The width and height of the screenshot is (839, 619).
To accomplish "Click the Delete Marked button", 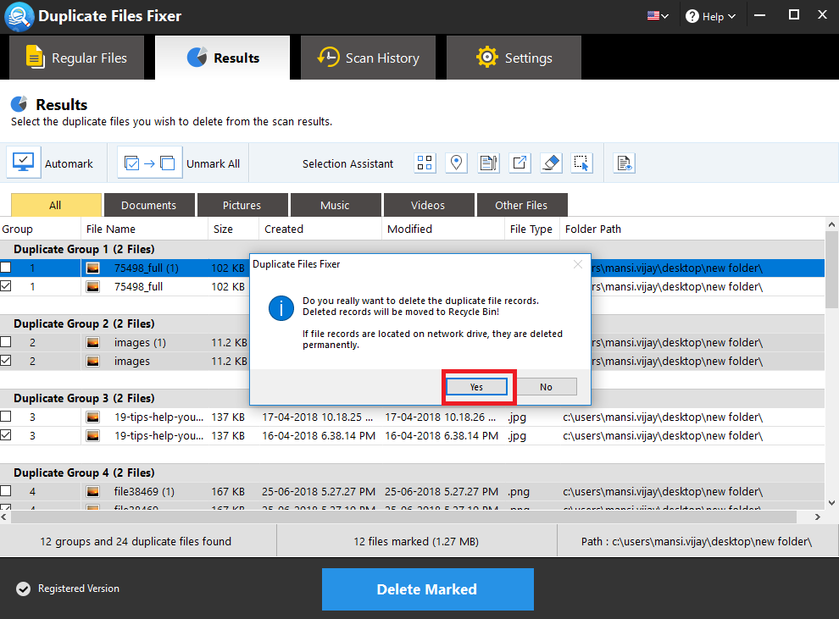I will click(x=427, y=589).
